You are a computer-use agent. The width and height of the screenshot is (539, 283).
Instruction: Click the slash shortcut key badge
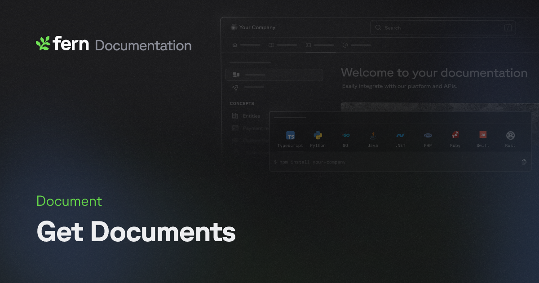click(x=508, y=28)
